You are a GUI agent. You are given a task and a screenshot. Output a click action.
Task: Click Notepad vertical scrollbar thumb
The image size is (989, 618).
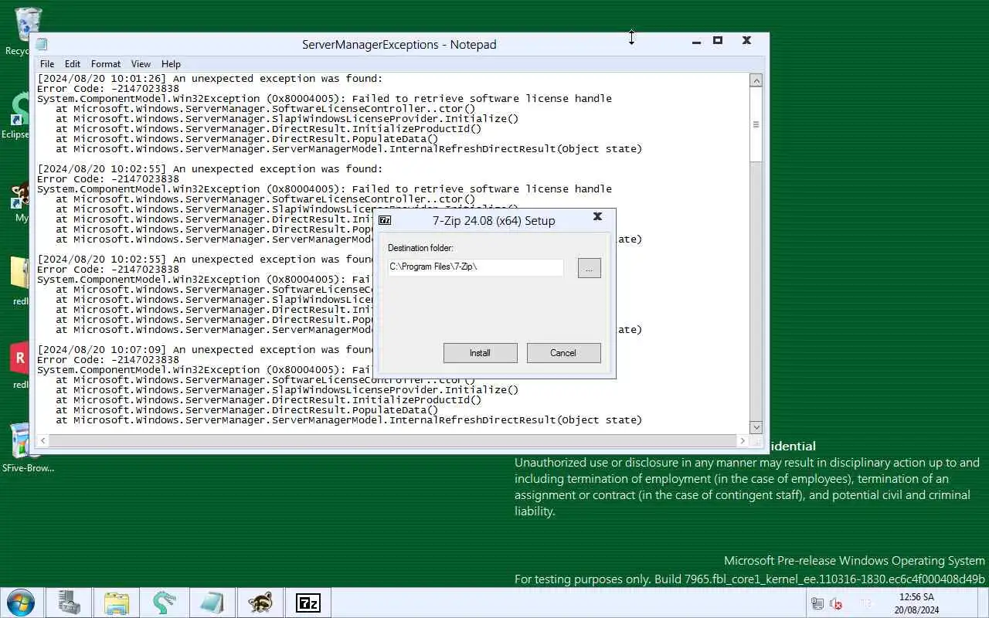[x=756, y=124]
